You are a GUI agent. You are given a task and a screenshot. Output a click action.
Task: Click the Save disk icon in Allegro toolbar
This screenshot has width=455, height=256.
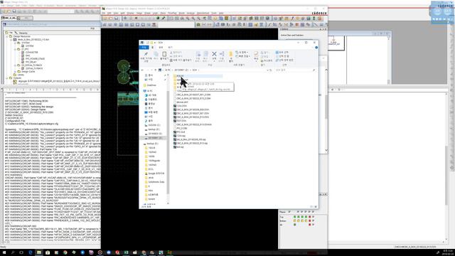116,18
